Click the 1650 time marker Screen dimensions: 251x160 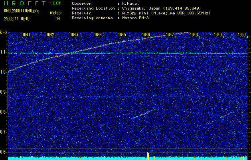(x=242, y=34)
